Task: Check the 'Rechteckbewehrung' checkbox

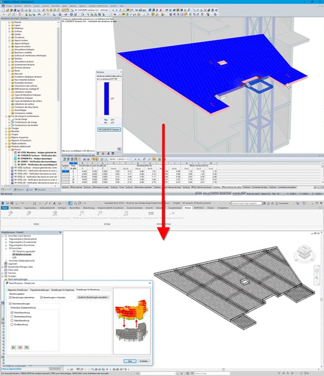Action: pos(12,317)
